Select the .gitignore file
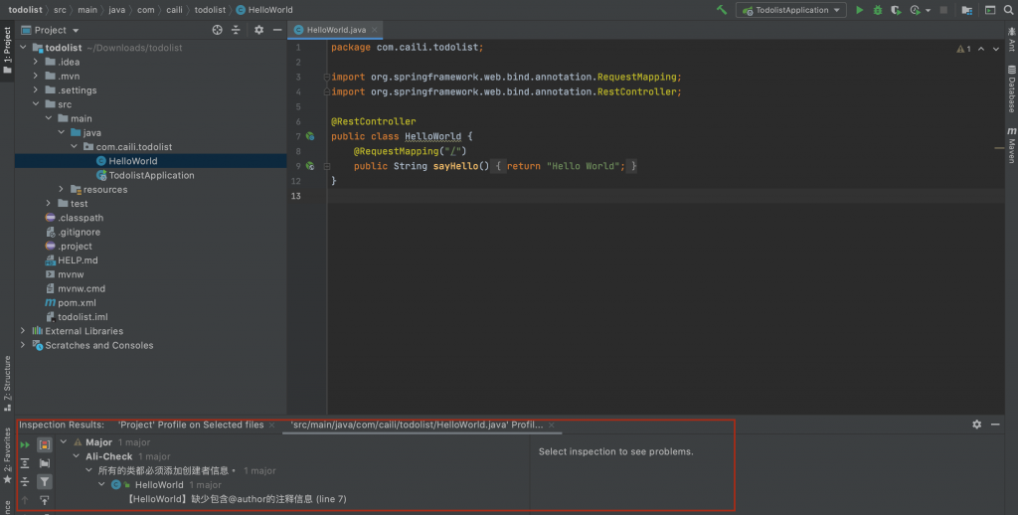 click(x=79, y=232)
